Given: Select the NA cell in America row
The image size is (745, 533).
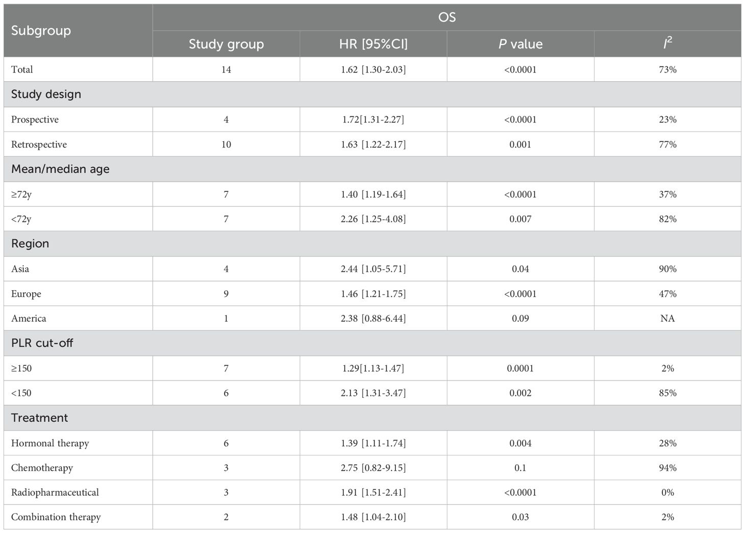Looking at the screenshot, I should click(667, 318).
